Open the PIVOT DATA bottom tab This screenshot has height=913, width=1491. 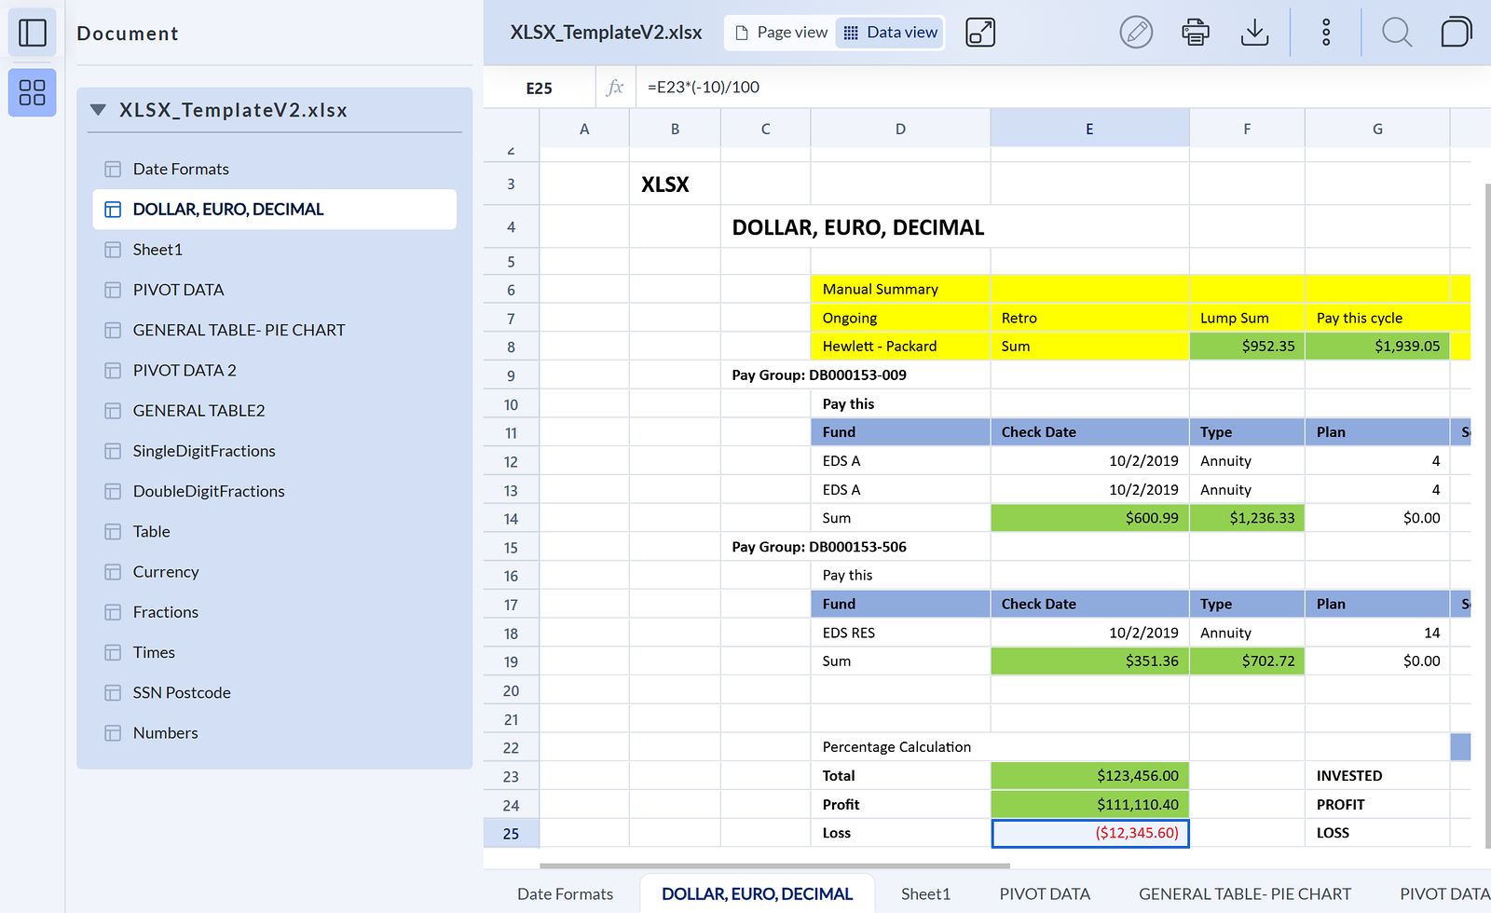click(1045, 894)
